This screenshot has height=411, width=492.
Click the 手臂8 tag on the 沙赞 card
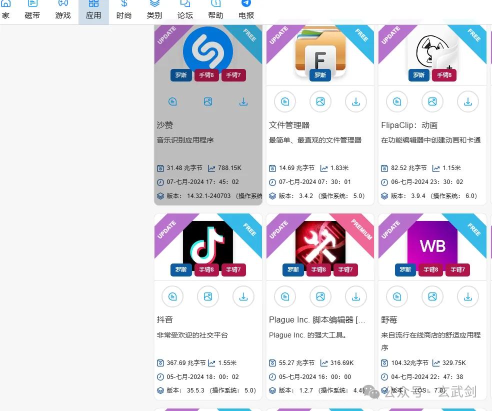pos(206,75)
